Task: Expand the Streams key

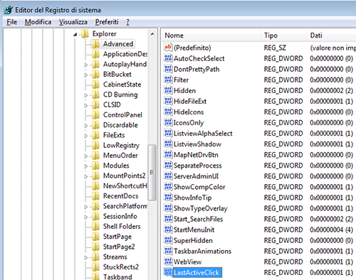Action: click(x=86, y=257)
